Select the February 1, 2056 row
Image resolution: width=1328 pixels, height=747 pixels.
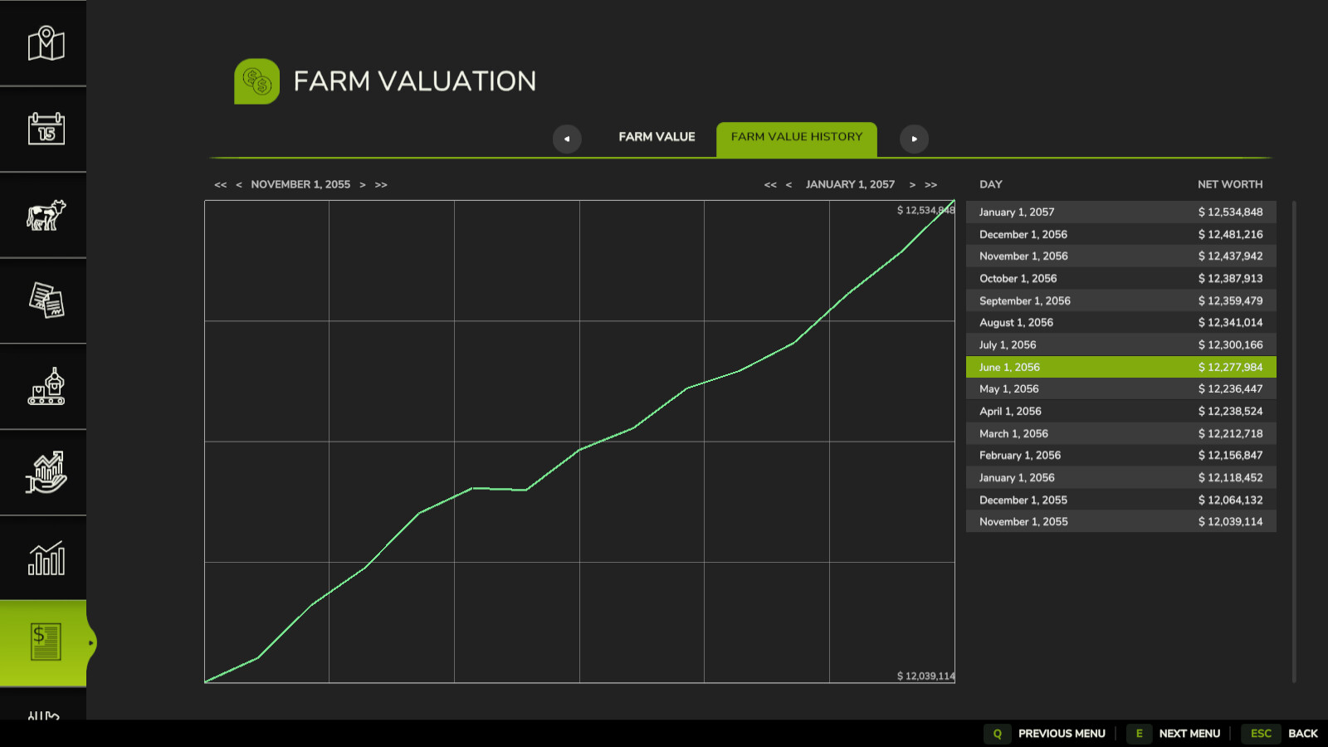pyautogui.click(x=1121, y=455)
